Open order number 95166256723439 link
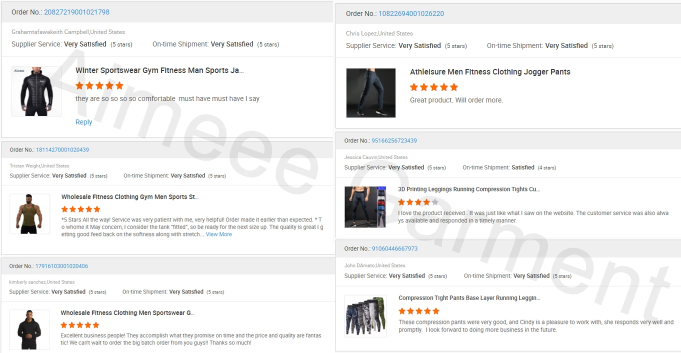Image resolution: width=681 pixels, height=353 pixels. [x=394, y=140]
